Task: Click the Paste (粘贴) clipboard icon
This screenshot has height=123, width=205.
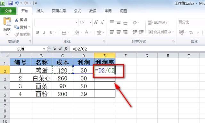Action: (7, 21)
